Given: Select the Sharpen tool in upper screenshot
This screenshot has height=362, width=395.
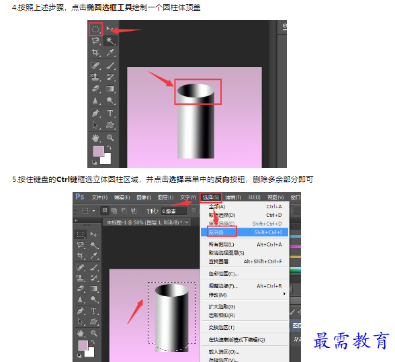Looking at the screenshot, I should [x=95, y=101].
